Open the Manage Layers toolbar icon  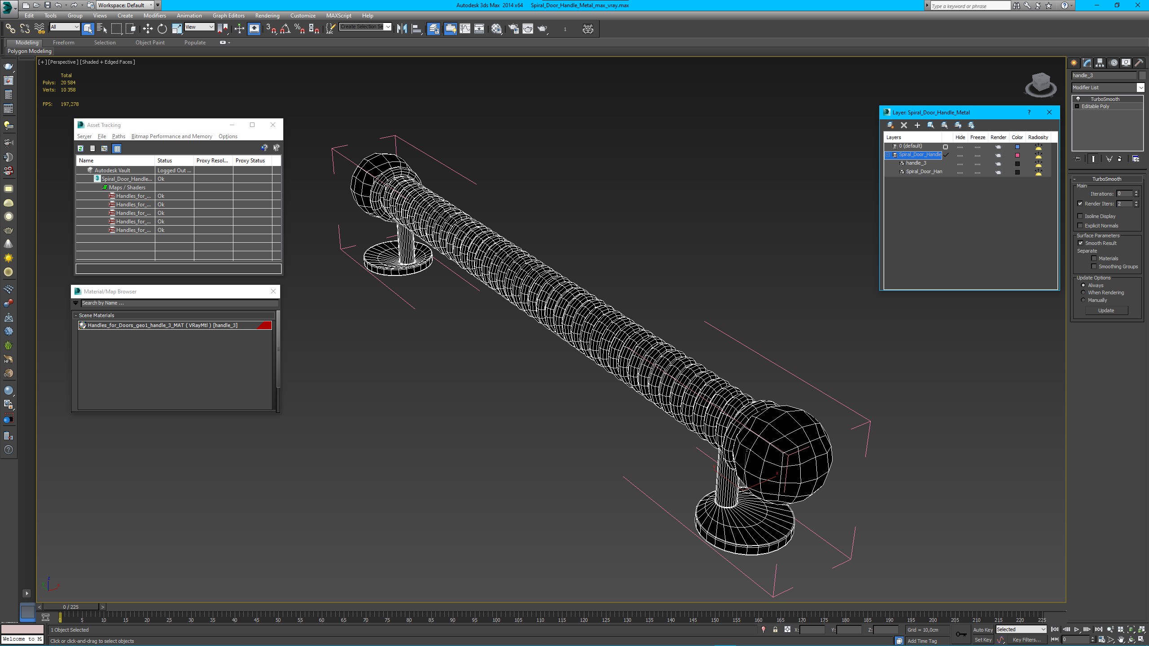[434, 29]
